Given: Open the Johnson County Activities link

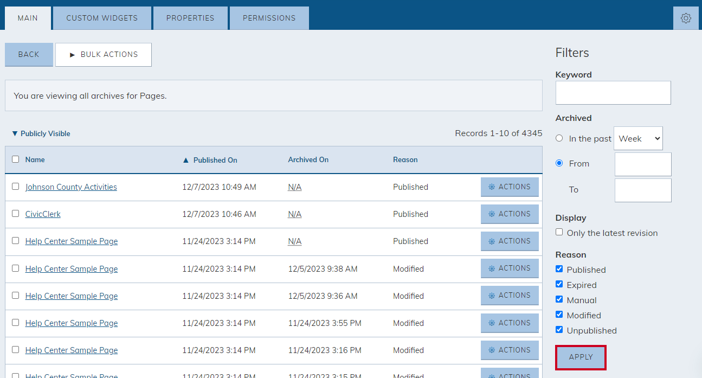Looking at the screenshot, I should pyautogui.click(x=71, y=187).
